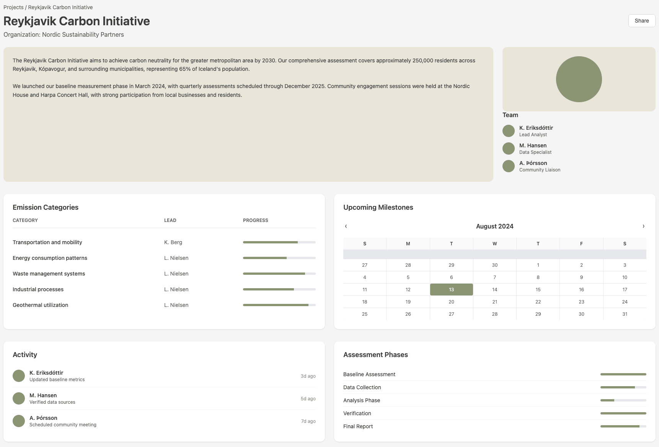Click the Share button
The height and width of the screenshot is (447, 659).
pos(641,21)
